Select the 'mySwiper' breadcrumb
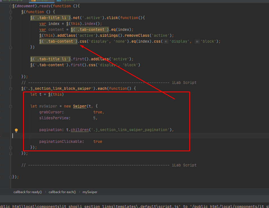Viewport: 269px width, 208px height. [x=90, y=192]
